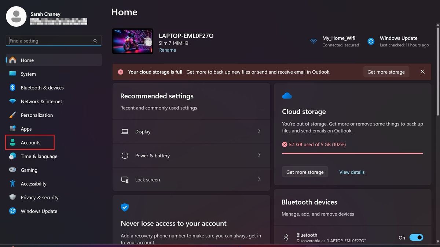The image size is (440, 247).
Task: Click the Apps sidebar icon
Action: pyautogui.click(x=13, y=129)
